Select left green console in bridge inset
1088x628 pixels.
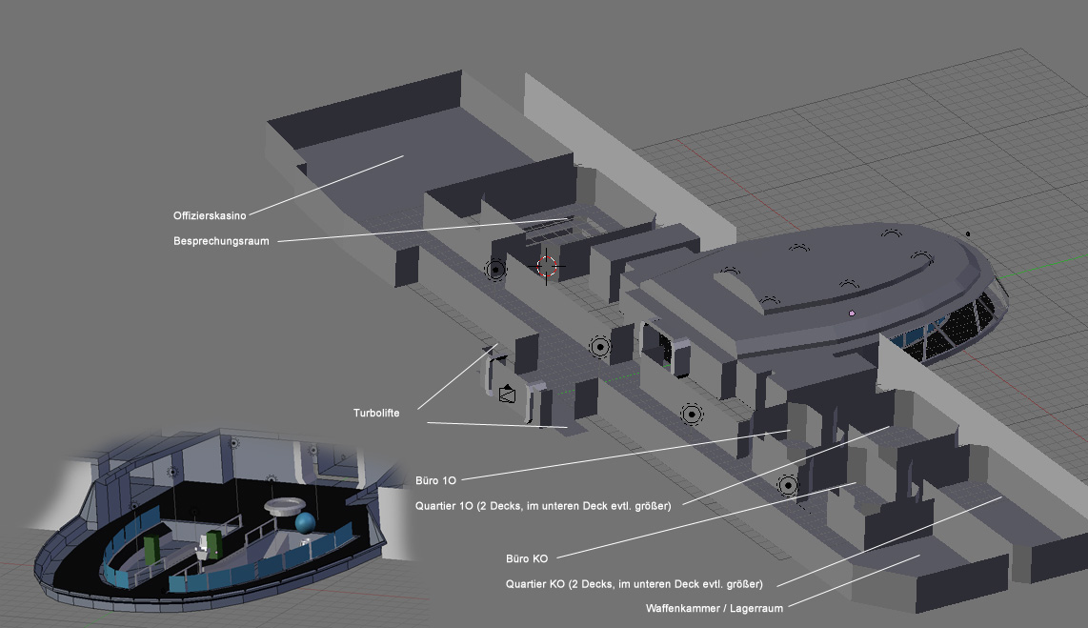click(x=151, y=551)
